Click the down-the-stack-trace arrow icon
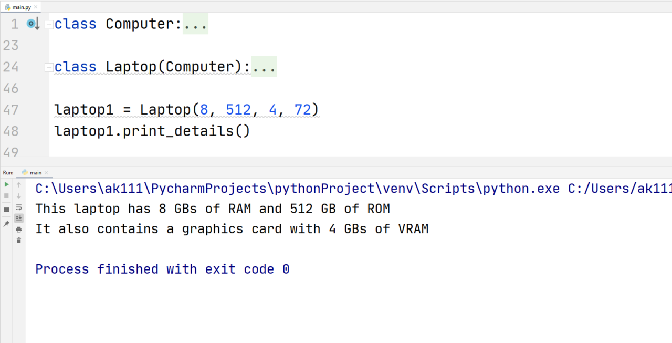The height and width of the screenshot is (343, 672). pos(19,196)
